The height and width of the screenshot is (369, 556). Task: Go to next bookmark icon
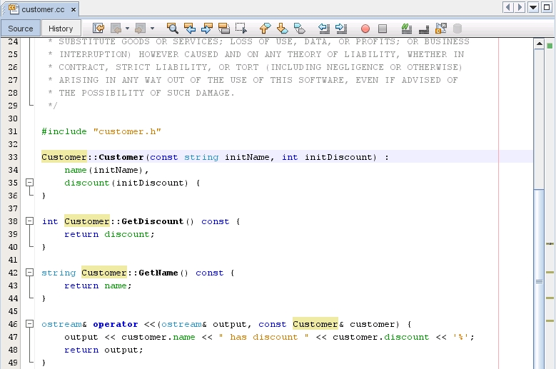click(x=282, y=29)
